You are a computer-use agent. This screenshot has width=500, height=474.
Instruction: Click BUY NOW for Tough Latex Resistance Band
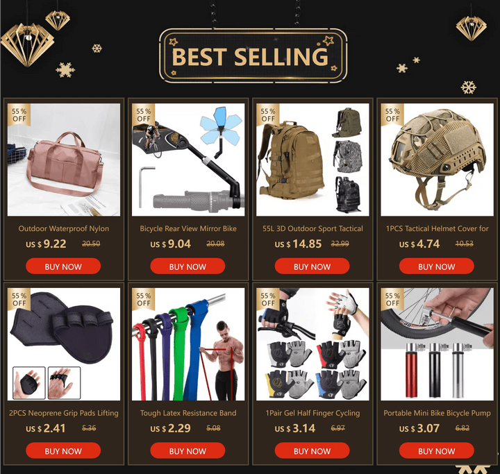[187, 450]
